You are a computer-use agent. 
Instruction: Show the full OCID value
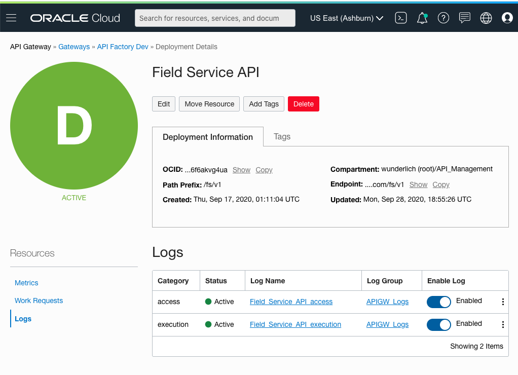[x=241, y=170]
